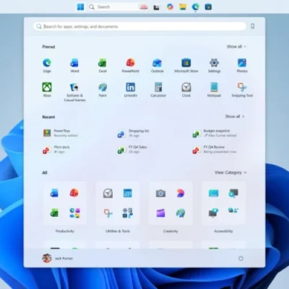Open Jack Purton user profile
This screenshot has width=289, height=289.
(58, 258)
